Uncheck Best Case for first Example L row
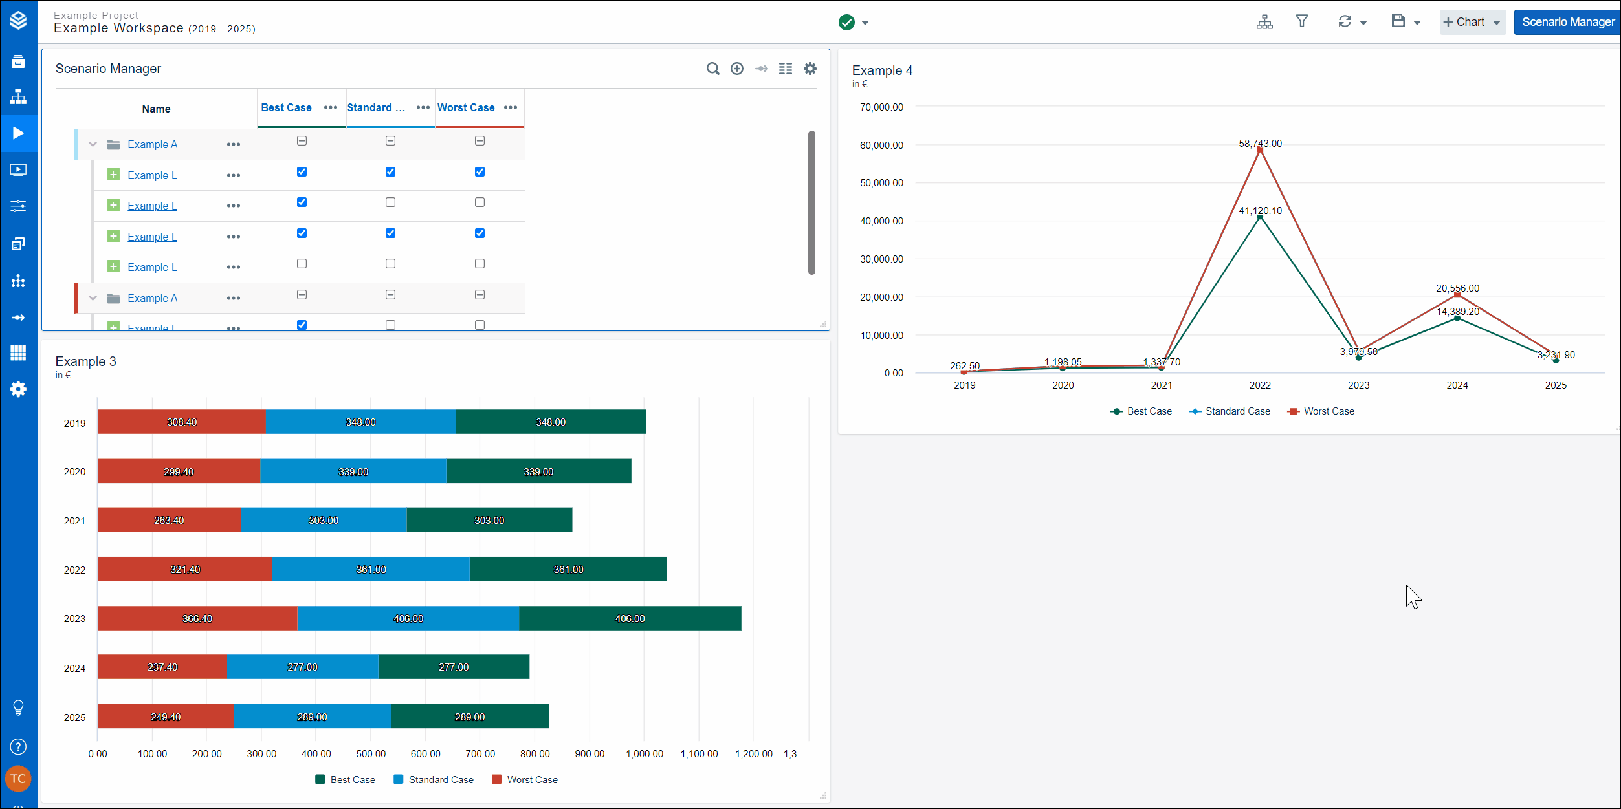 302,172
